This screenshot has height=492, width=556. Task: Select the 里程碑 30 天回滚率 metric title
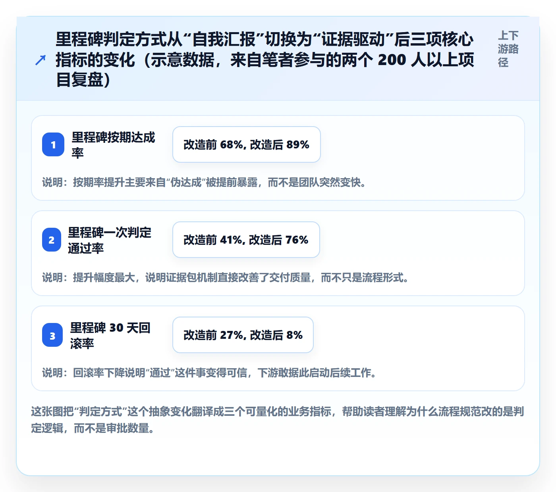(110, 335)
